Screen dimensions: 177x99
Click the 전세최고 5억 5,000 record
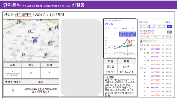[x=147, y=33]
